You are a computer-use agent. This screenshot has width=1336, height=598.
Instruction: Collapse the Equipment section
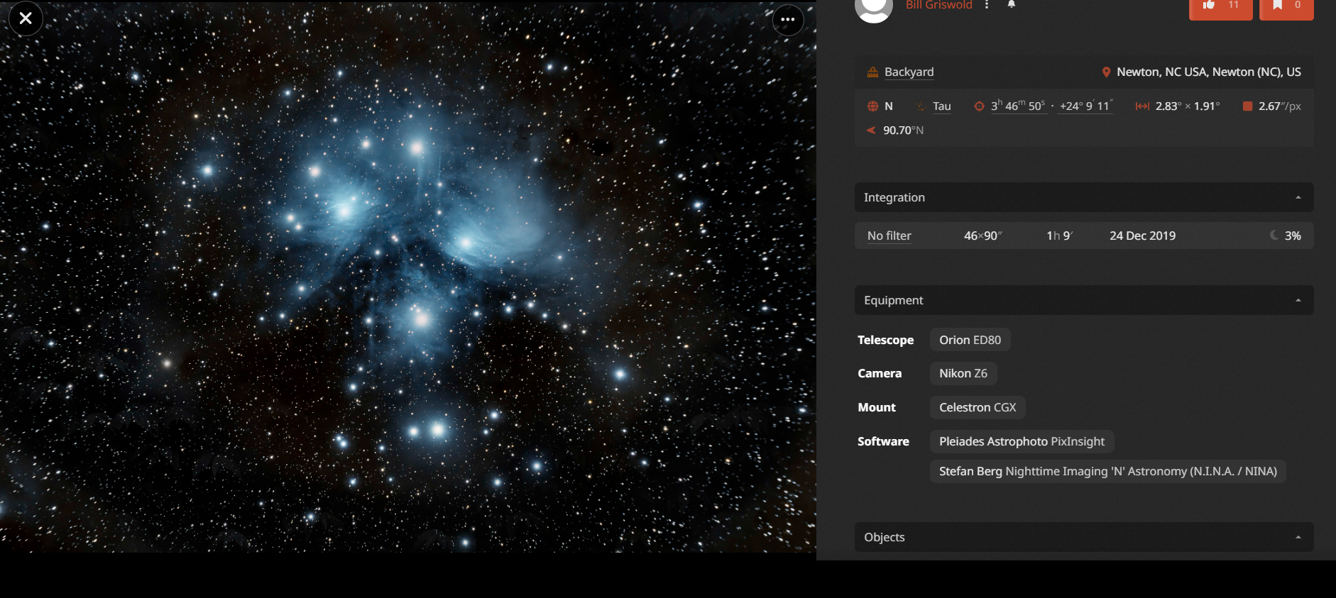(1084, 300)
